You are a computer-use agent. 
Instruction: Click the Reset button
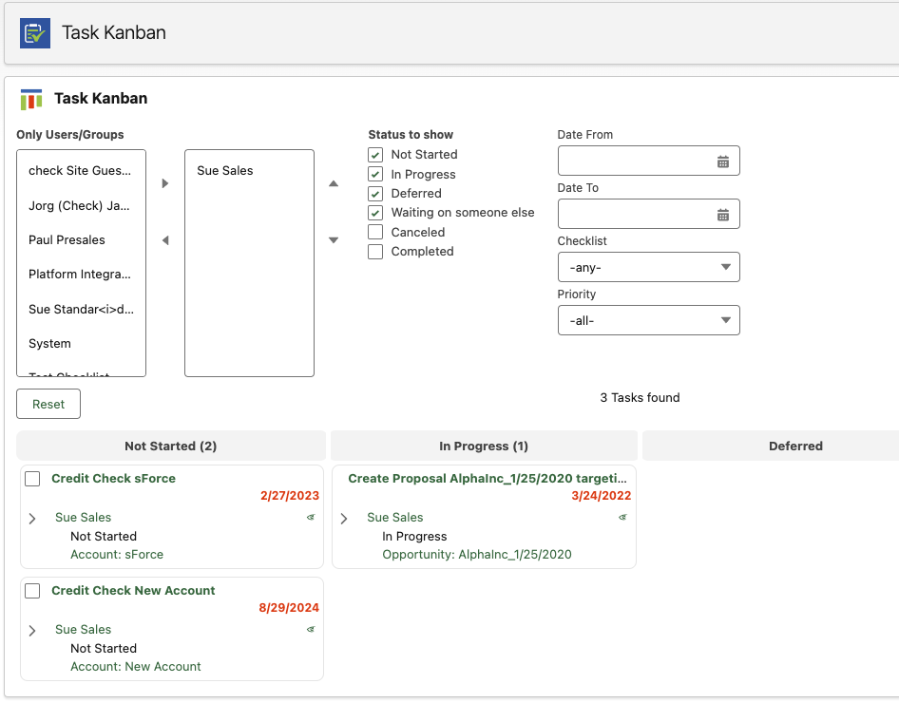point(48,404)
